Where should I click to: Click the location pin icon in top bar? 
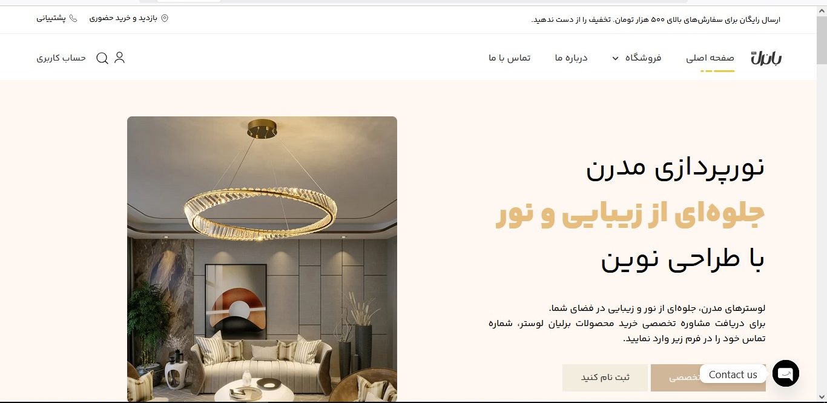point(164,18)
